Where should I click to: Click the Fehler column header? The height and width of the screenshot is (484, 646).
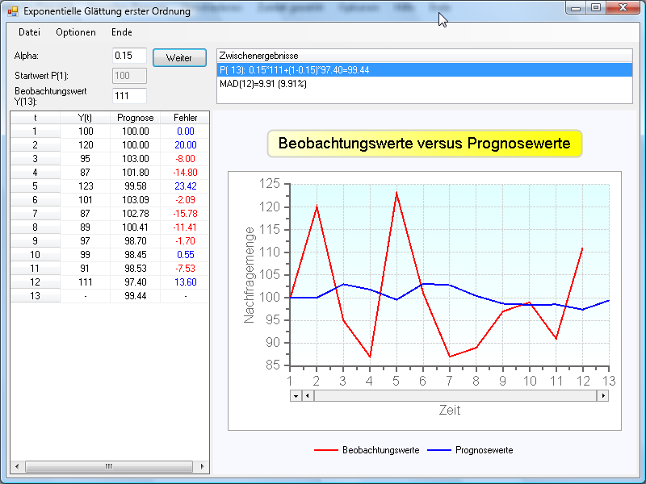tap(185, 118)
